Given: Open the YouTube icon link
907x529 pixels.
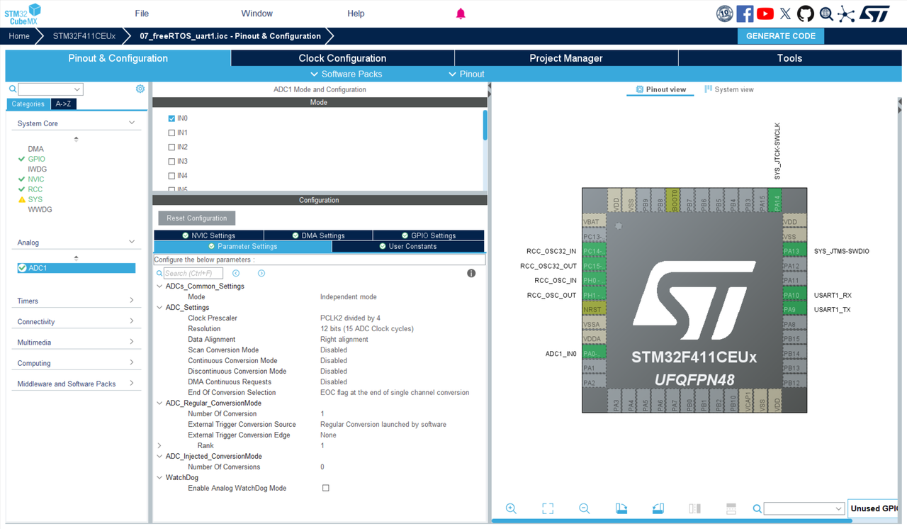Looking at the screenshot, I should 765,13.
